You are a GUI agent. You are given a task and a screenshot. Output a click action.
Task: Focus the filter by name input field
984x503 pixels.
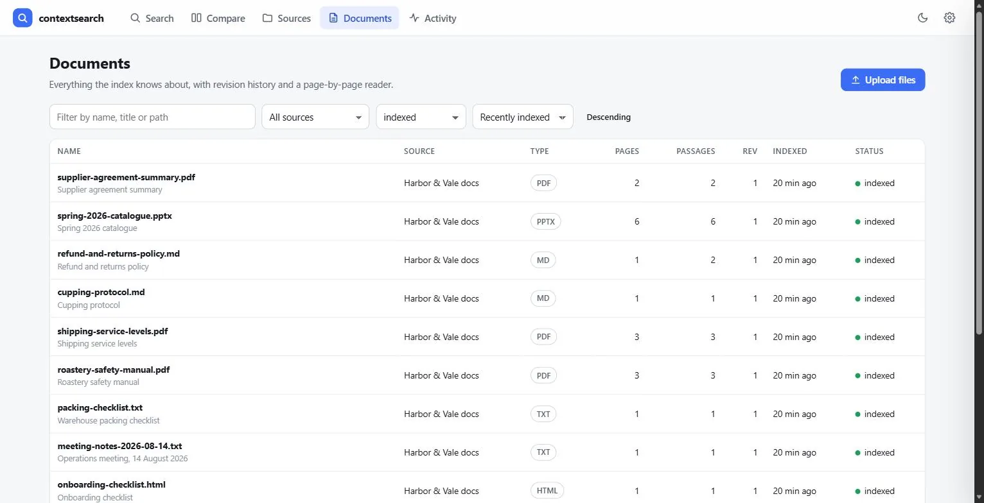152,117
